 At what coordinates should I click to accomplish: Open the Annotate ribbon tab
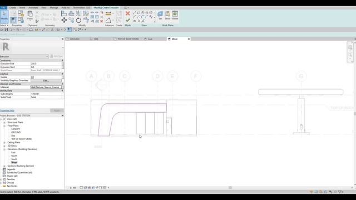click(33, 8)
